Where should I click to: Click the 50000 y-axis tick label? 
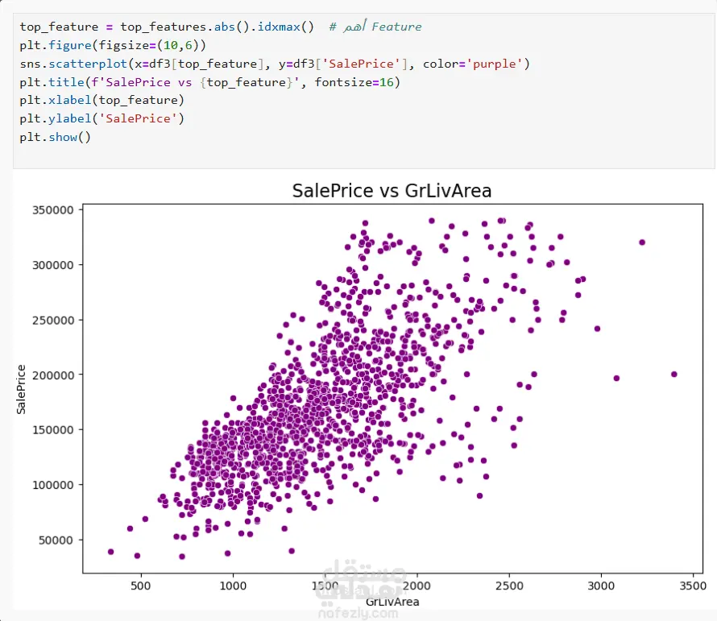click(x=56, y=540)
